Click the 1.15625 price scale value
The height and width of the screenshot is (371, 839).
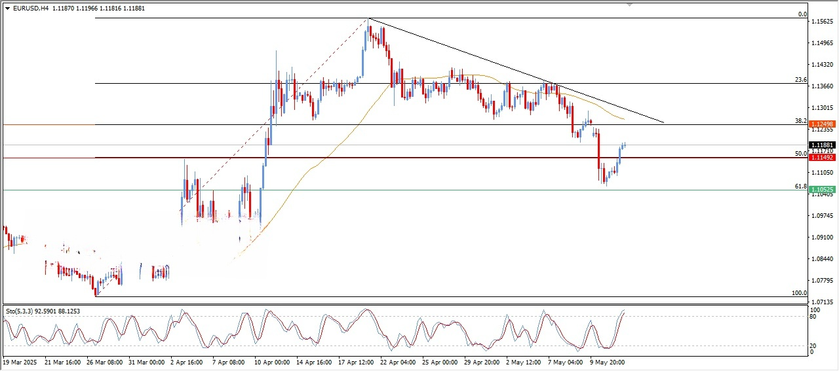point(821,22)
